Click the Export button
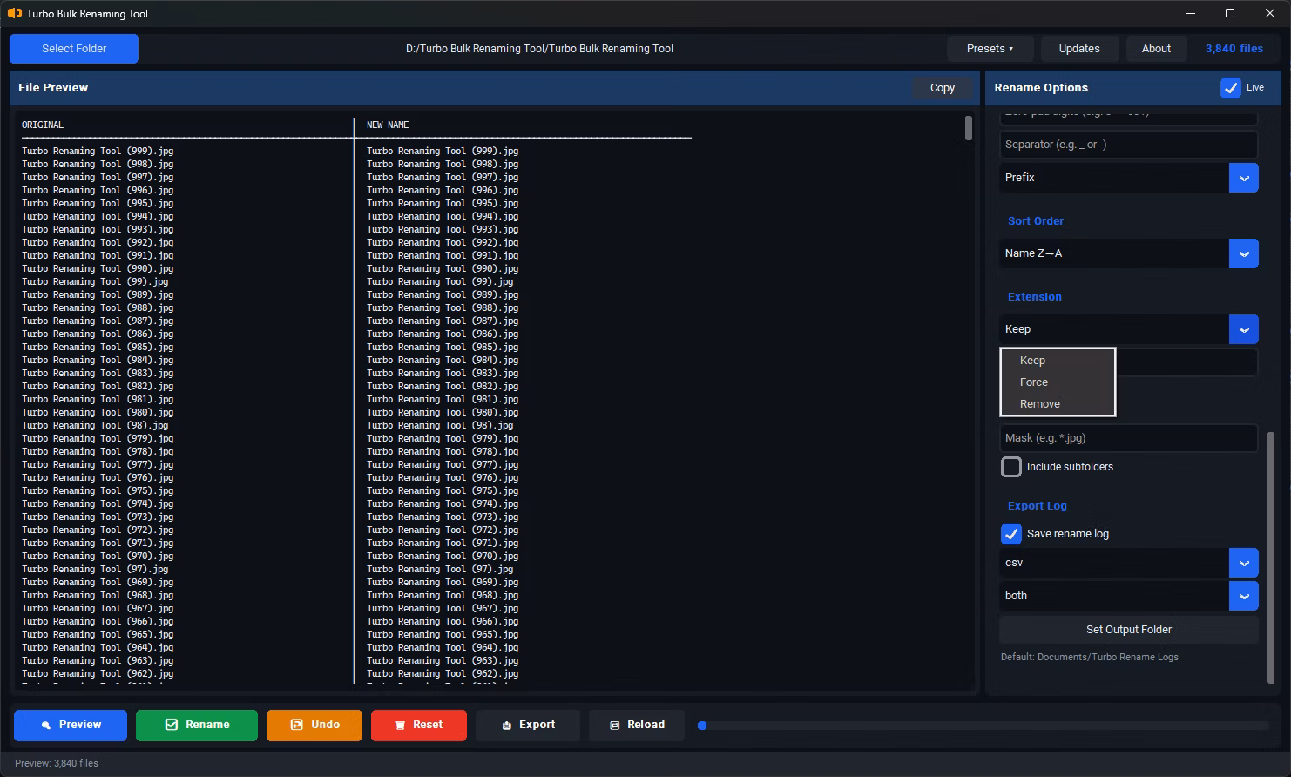This screenshot has width=1291, height=777. coord(528,725)
